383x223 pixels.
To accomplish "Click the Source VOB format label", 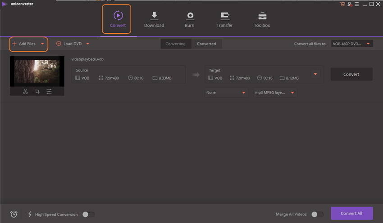I will 85,78.
